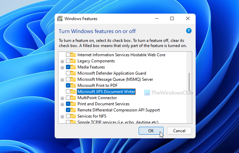Expand Microsoft Message Queue (MSMQ) Server
The image size is (239, 153).
click(62, 80)
